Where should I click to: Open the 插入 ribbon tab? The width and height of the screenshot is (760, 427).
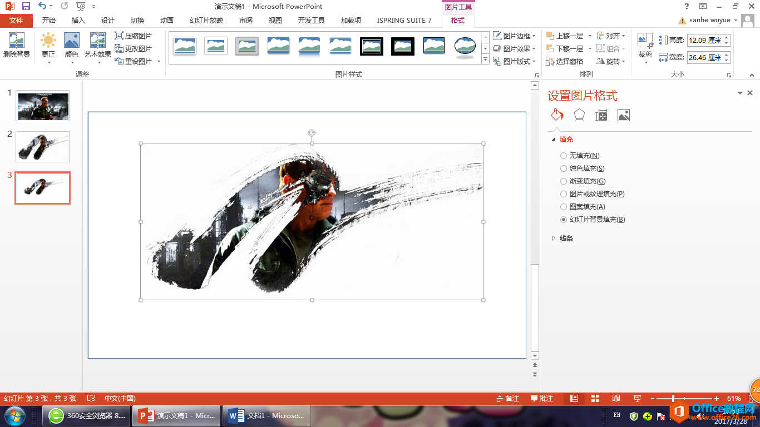coord(78,21)
